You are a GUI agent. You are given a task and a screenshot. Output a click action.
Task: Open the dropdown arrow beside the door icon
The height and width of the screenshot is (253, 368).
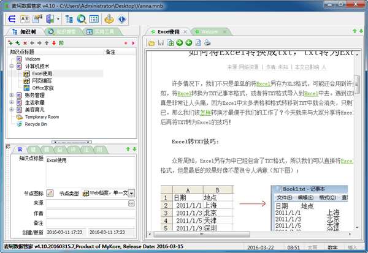(x=58, y=19)
